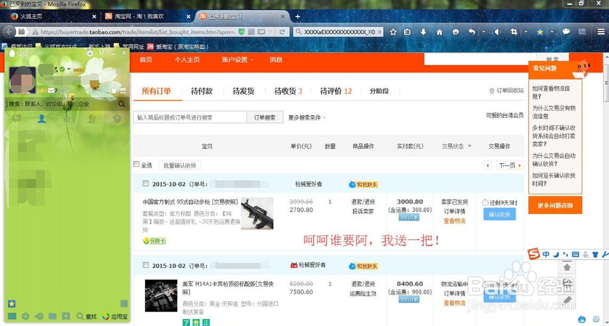
Task: Go to Firefox home page icon
Action: (439, 32)
